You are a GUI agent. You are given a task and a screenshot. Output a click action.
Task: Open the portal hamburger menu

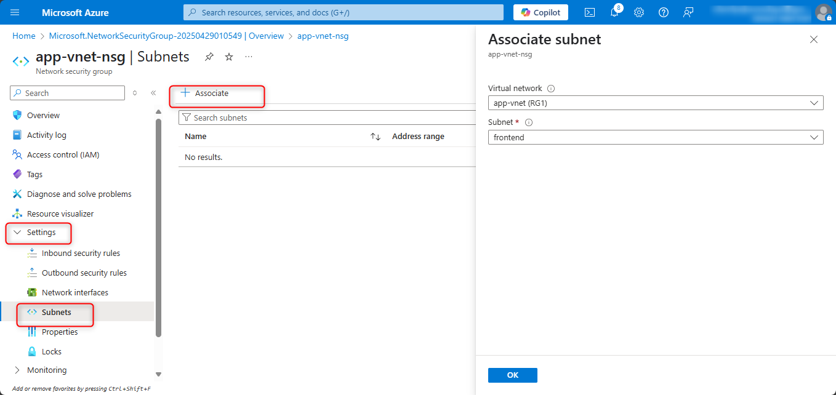click(x=15, y=12)
